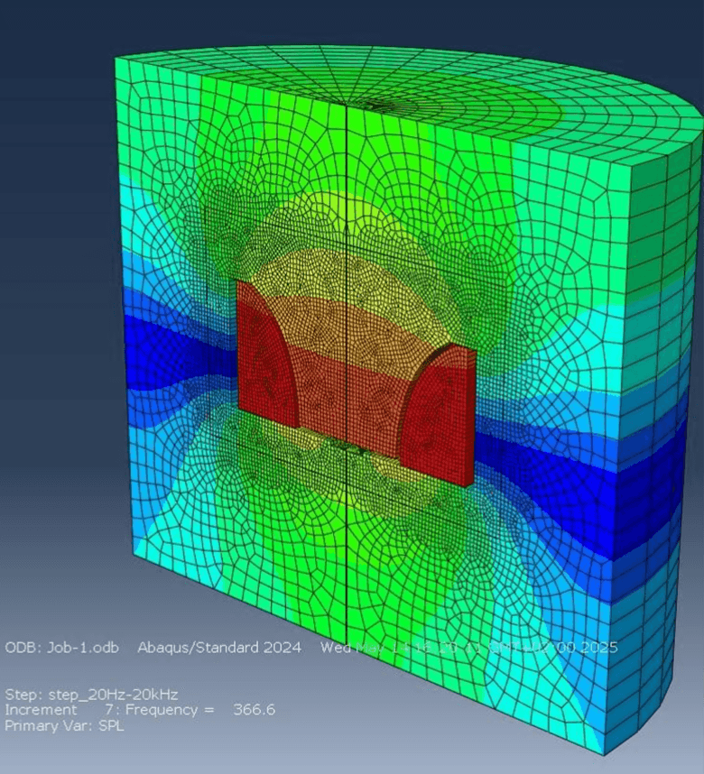Select the 'Primary Var: SPL' line

coord(64,725)
